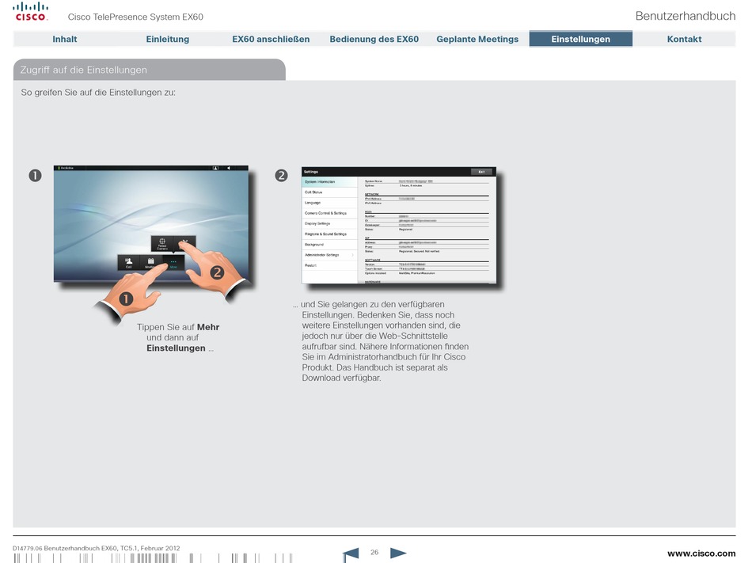Go to the Einleitung tab
Screen dimensions: 752x563
[x=167, y=40]
